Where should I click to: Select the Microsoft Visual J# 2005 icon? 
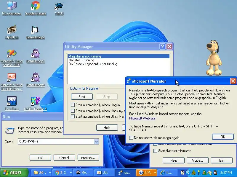click(x=12, y=82)
